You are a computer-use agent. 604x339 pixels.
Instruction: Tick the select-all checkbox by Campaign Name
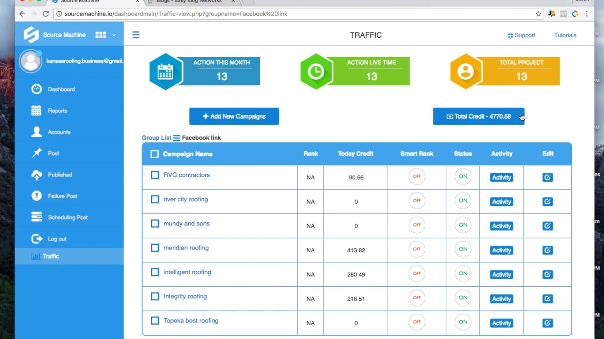(x=155, y=154)
